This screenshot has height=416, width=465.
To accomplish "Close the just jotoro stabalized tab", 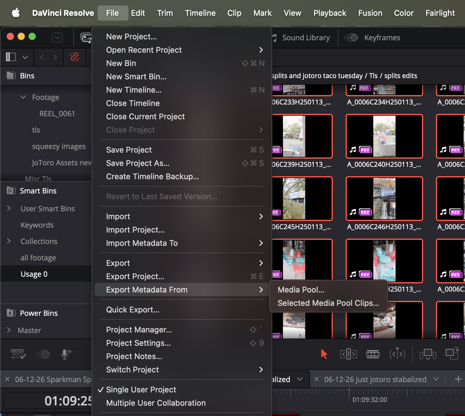I will pyautogui.click(x=316, y=379).
